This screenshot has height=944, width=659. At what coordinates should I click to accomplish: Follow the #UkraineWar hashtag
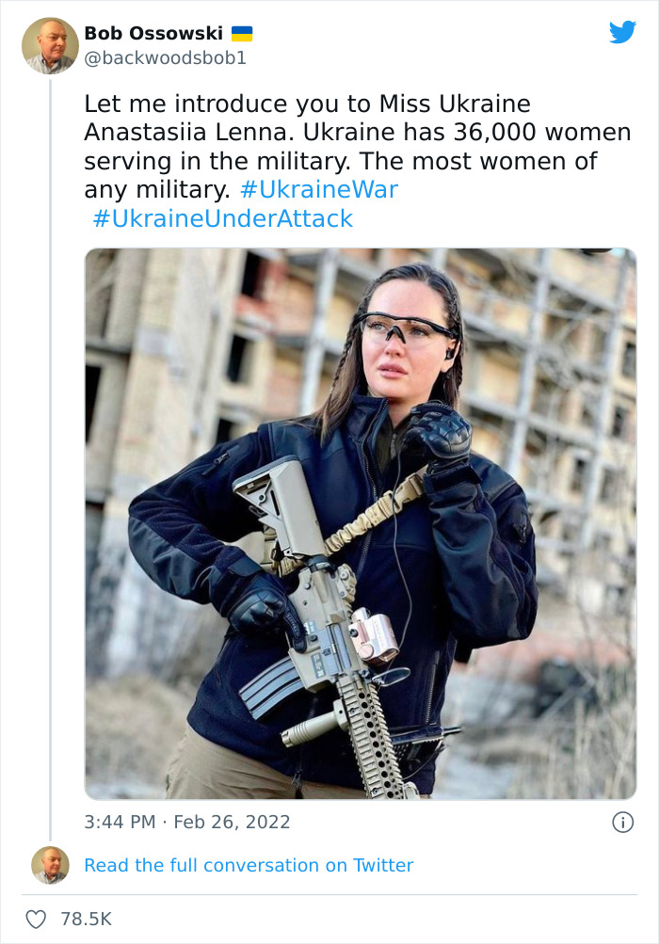pos(319,189)
